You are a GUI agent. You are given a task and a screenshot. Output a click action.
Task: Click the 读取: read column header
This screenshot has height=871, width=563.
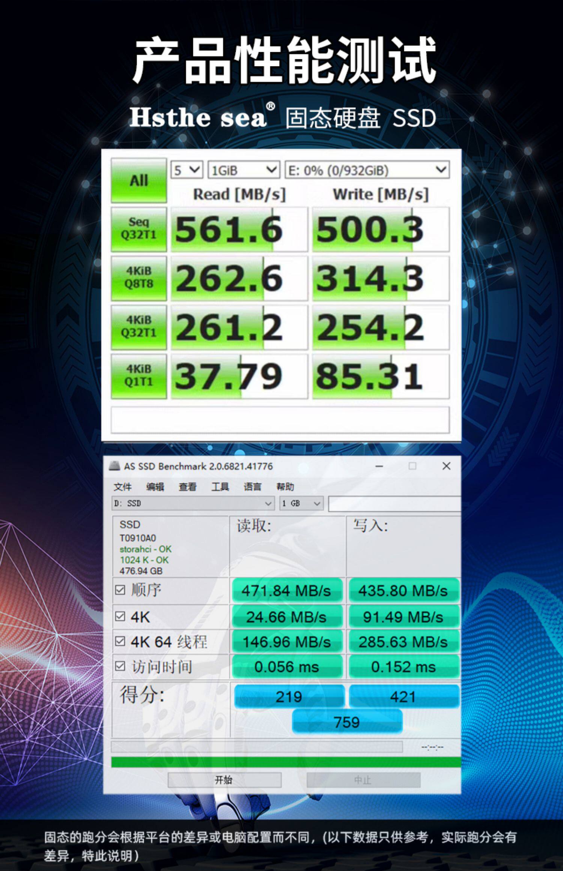tap(254, 526)
